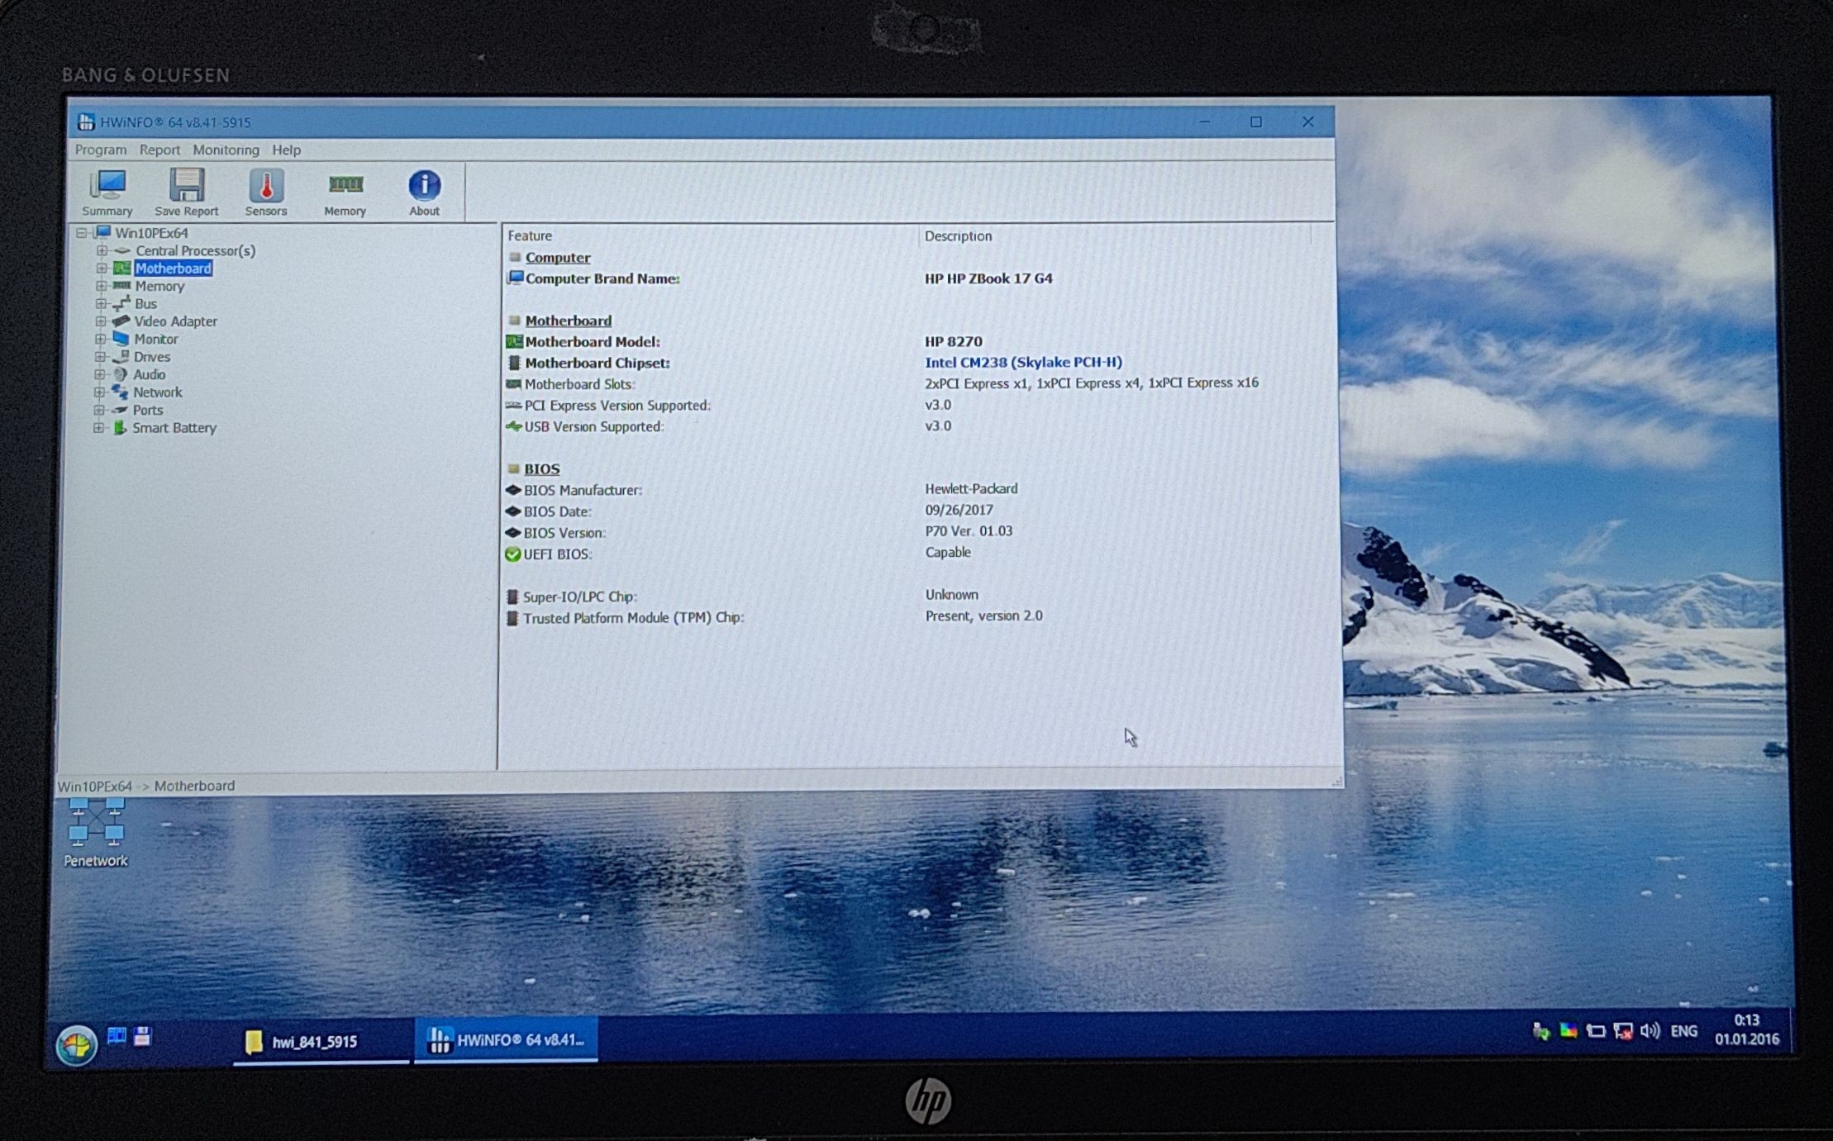Open the volume speaker tray icon
The image size is (1833, 1141).
click(x=1650, y=1031)
